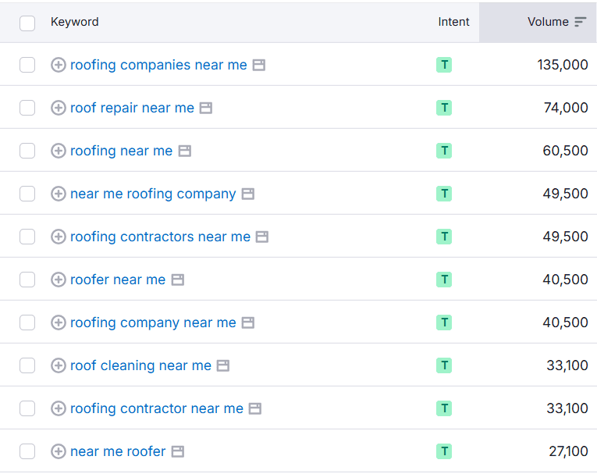Image resolution: width=597 pixels, height=474 pixels.
Task: Check the box for roof cleaning near me
Action: tap(27, 365)
